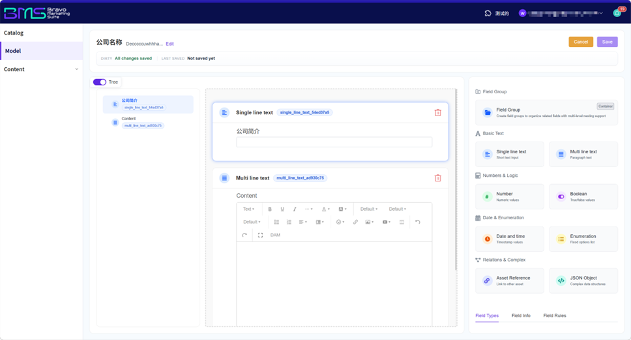The image size is (631, 340).
Task: Add a Boolean field type
Action: pos(583,196)
